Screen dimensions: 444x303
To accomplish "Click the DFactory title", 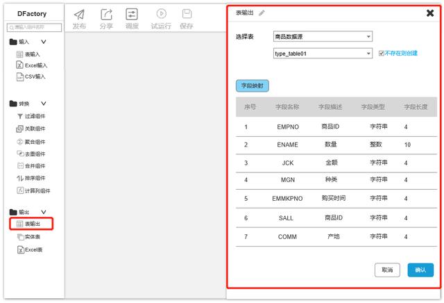I will click(32, 14).
